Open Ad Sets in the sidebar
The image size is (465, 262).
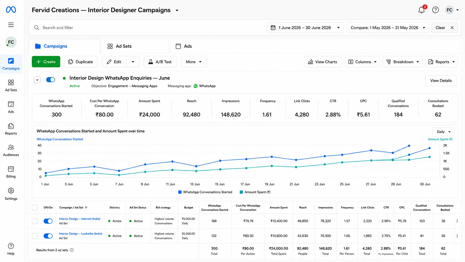coord(11,85)
